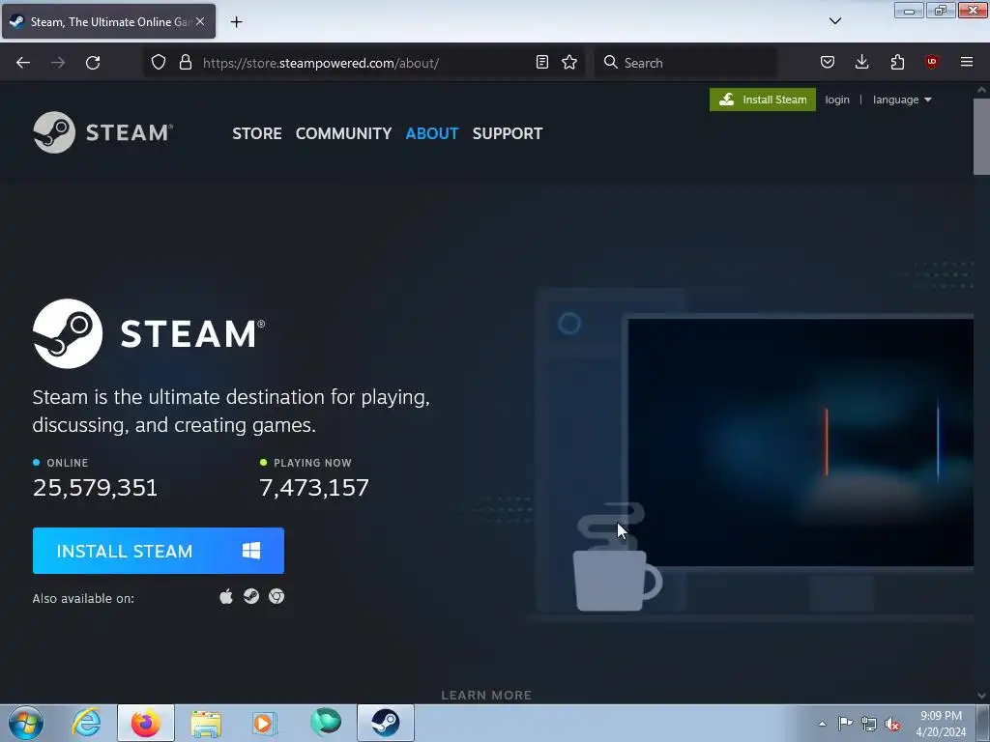Screen dimensions: 990x742
Task: Click the Action Center flag icon
Action: [x=845, y=724]
